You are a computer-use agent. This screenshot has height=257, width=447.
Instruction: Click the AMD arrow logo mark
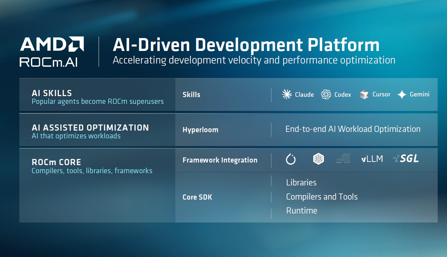pos(76,44)
